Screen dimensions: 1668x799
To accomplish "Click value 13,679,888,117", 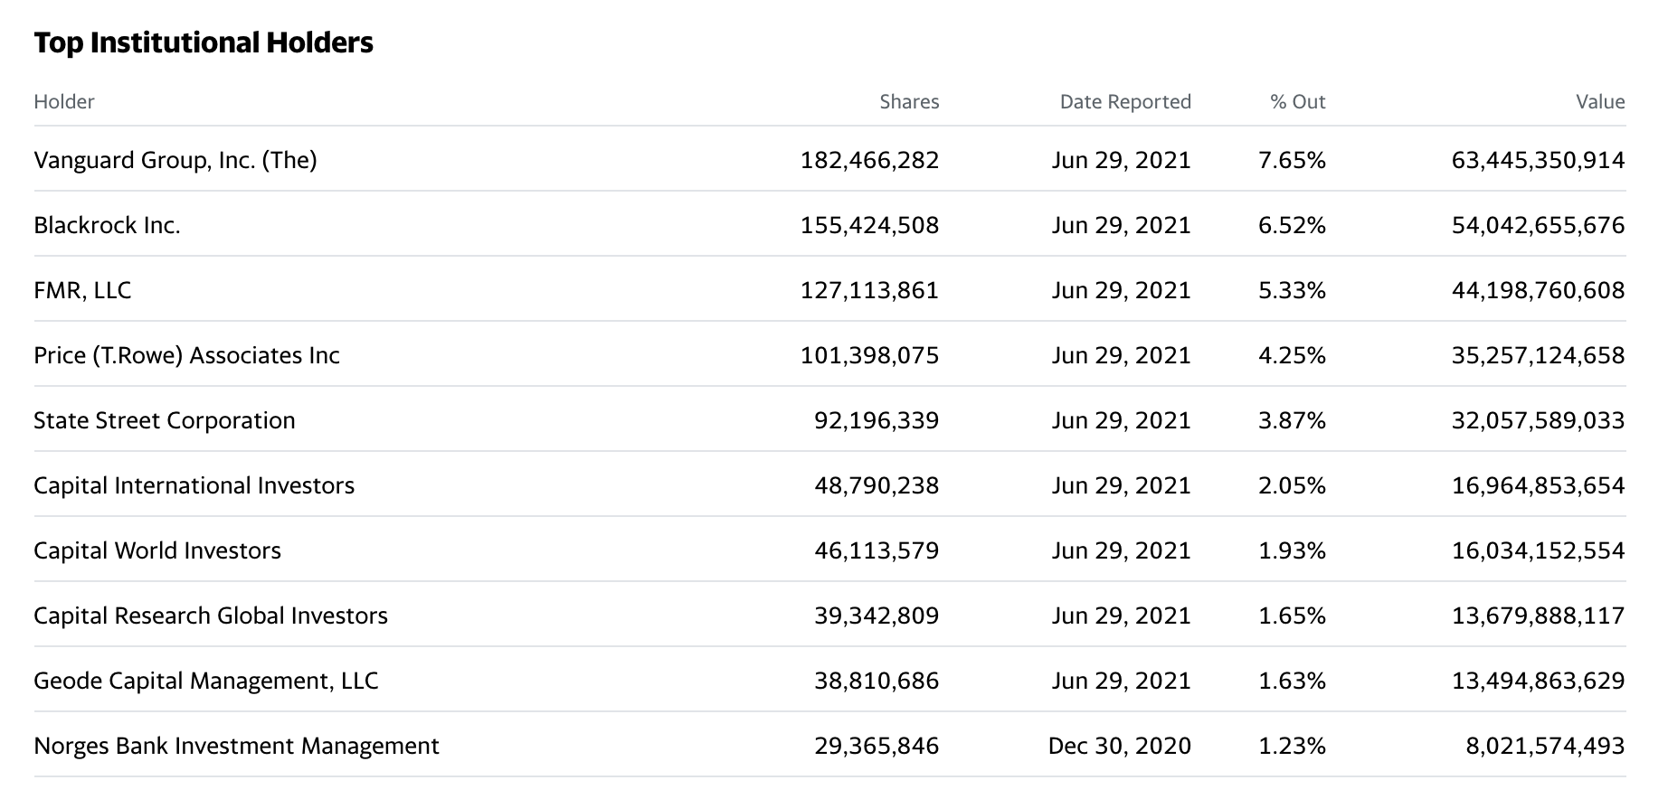I will [1538, 616].
